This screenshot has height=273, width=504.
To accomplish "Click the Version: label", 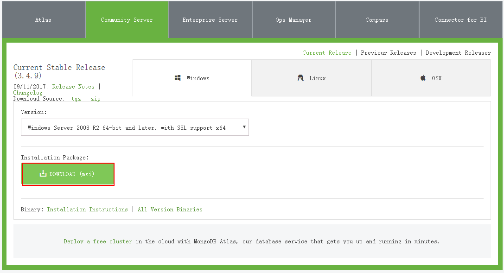I will tap(34, 112).
